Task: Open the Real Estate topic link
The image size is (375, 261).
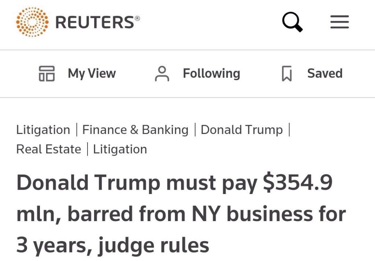Action: [x=49, y=149]
